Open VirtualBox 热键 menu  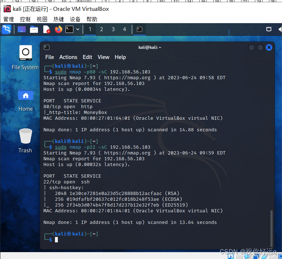[59, 19]
